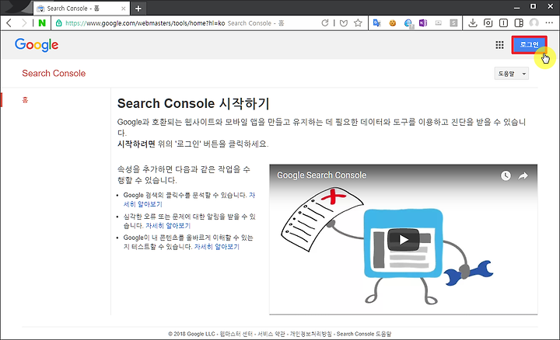Image resolution: width=560 pixels, height=340 pixels.
Task: Select 홈 in the left sidebar
Action: click(25, 100)
